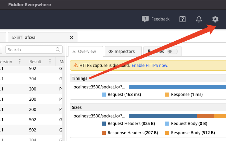This screenshot has height=141, width=226.
Task: Click the Enable HTTPS now link
Action: (150, 65)
